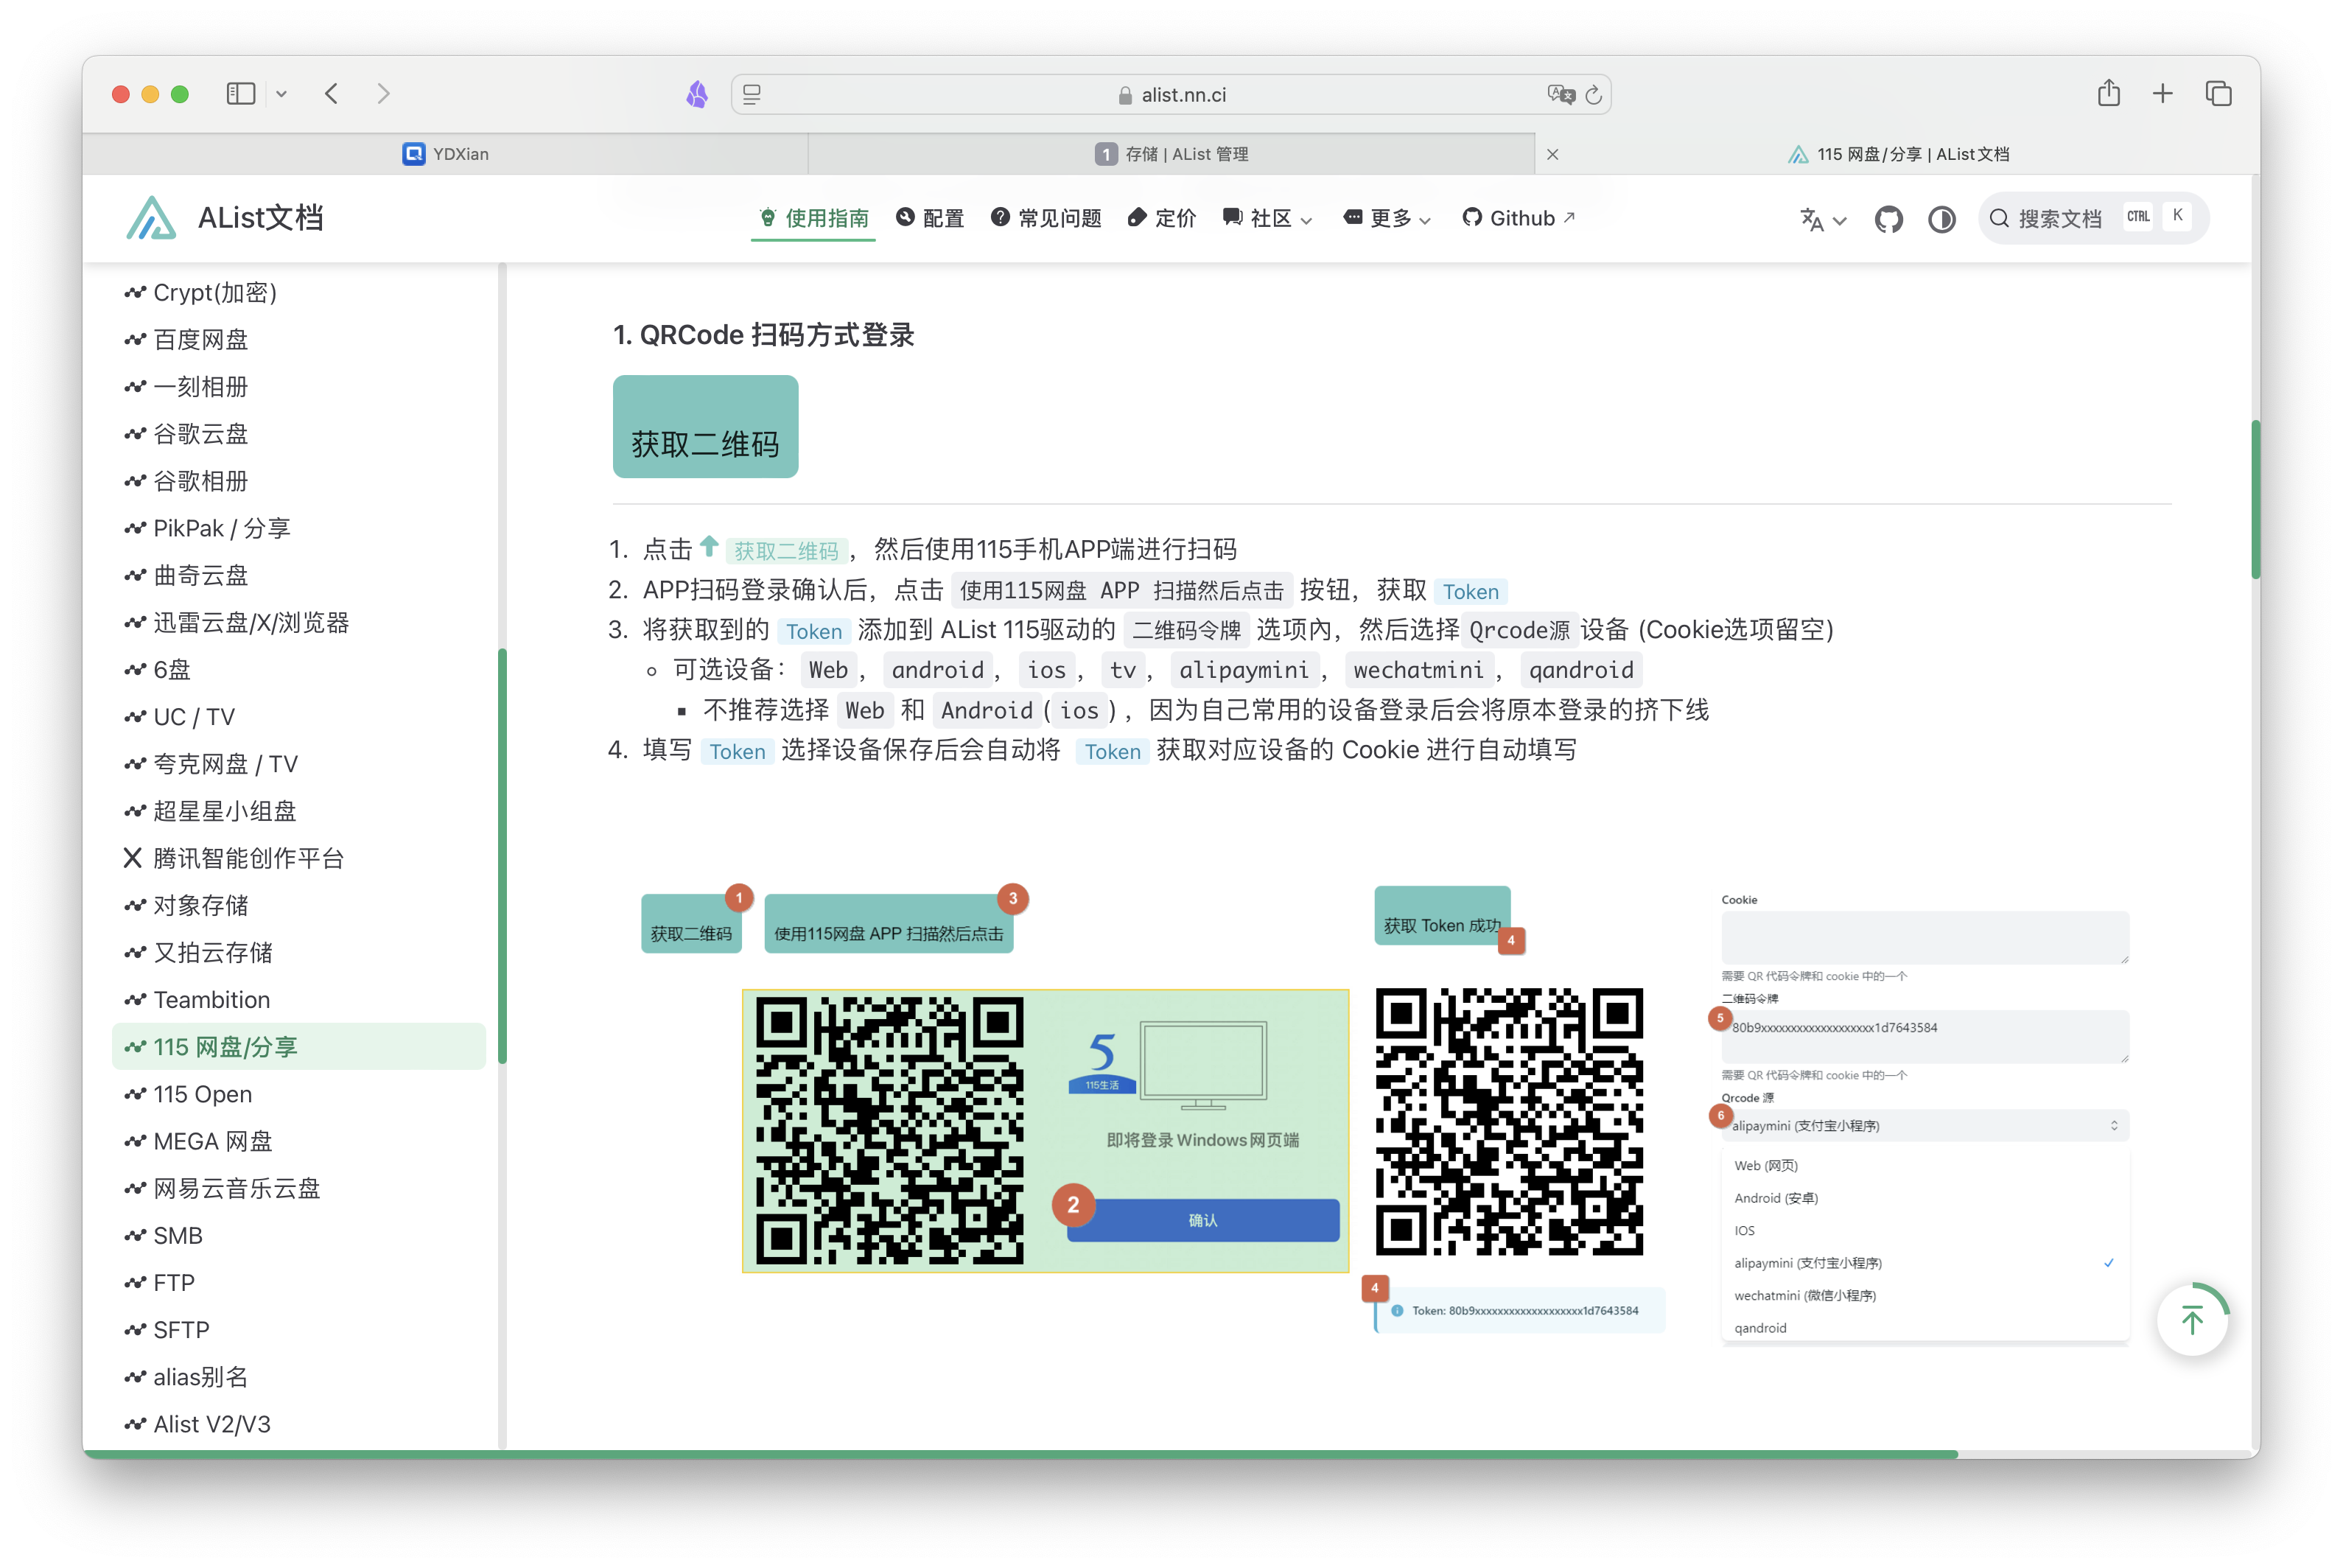Viewport: 2343px width, 1568px height.
Task: Go back with the browser back arrow
Action: (x=332, y=94)
